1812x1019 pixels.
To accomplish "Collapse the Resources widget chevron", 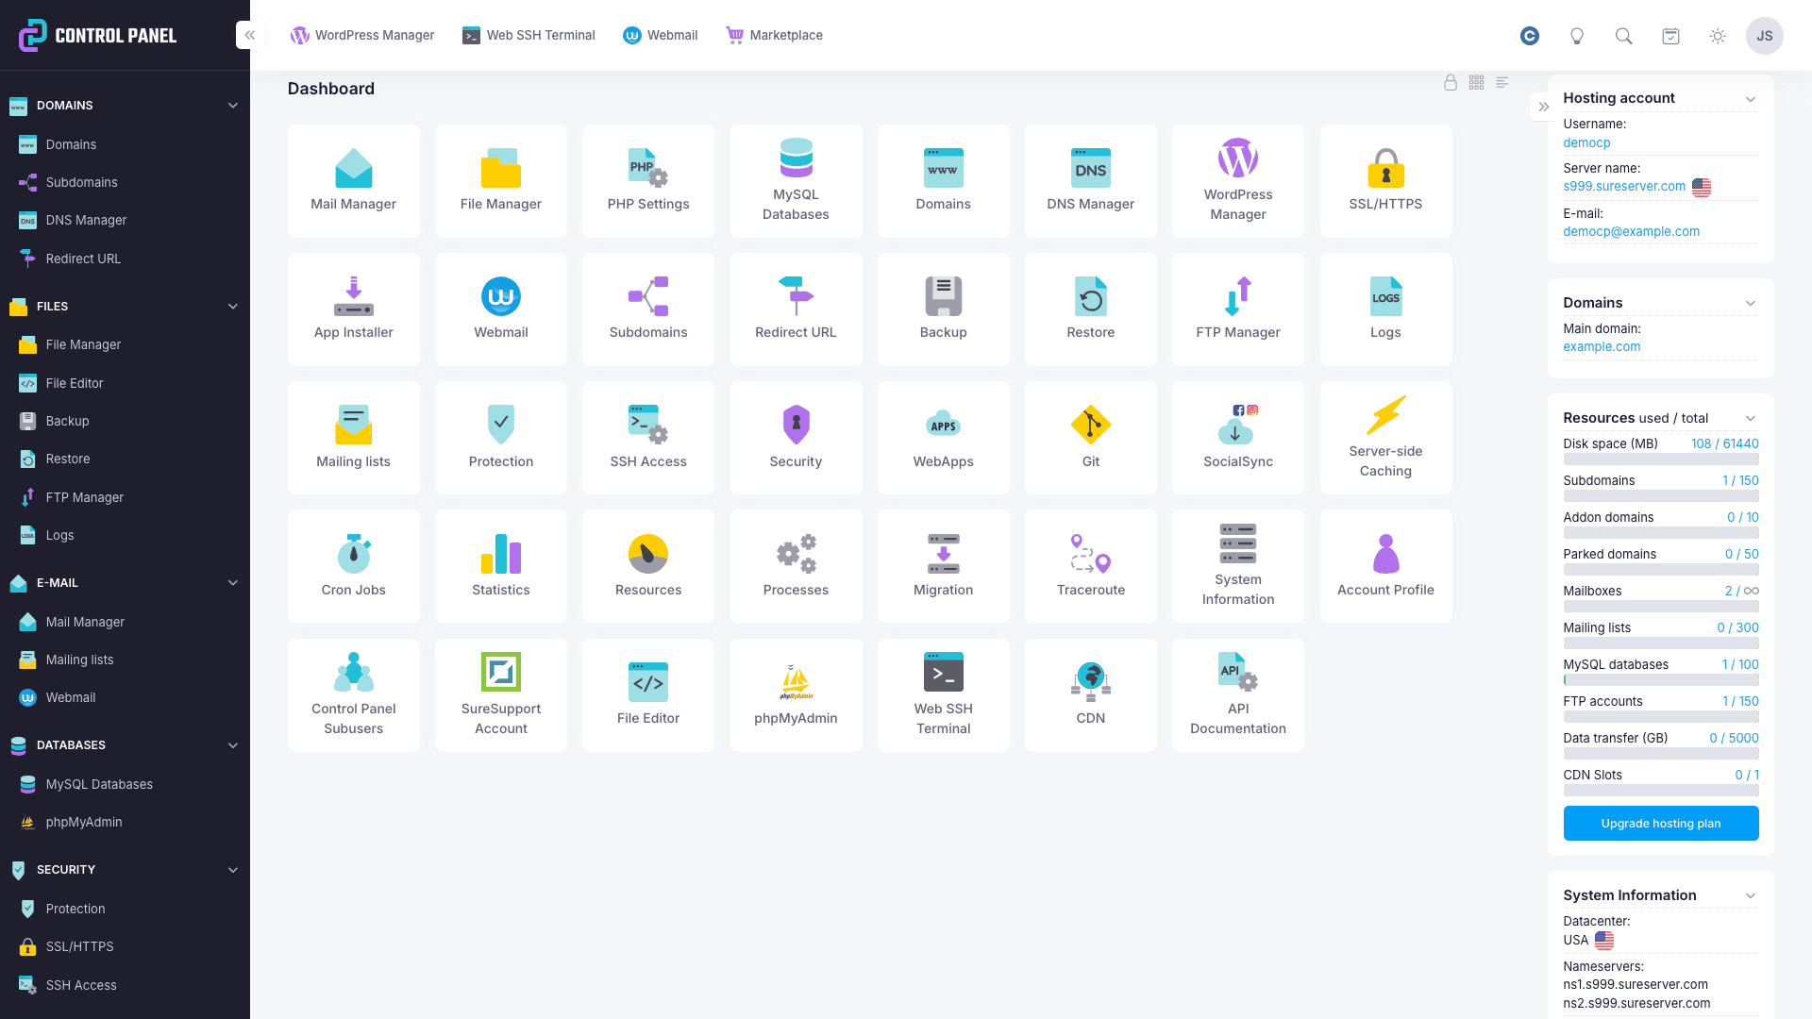I will [1750, 419].
